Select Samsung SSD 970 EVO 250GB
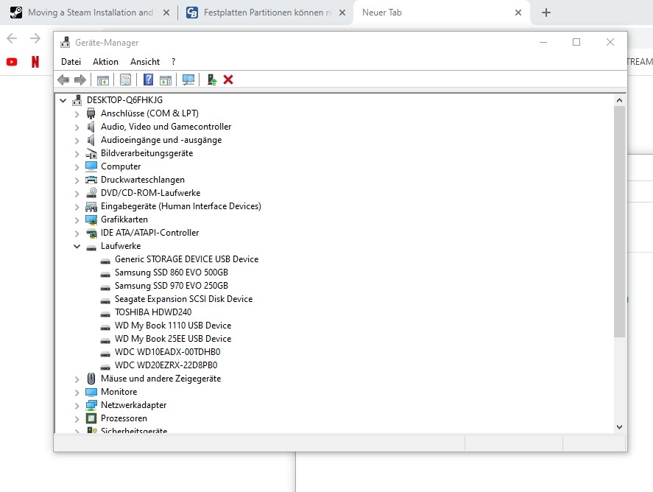The image size is (653, 492). [x=171, y=286]
